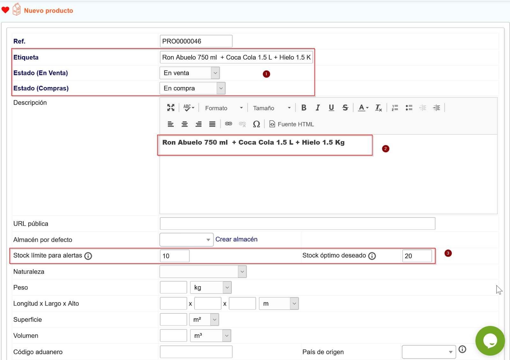Viewport: 510px width, 360px height.
Task: Open the Naturaleza dropdown
Action: click(203, 272)
